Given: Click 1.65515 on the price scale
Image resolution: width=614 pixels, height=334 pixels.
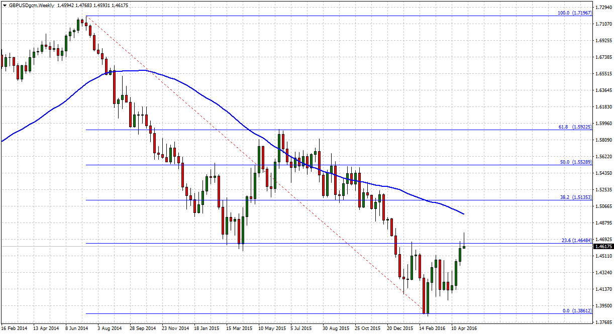Looking at the screenshot, I should (x=603, y=74).
